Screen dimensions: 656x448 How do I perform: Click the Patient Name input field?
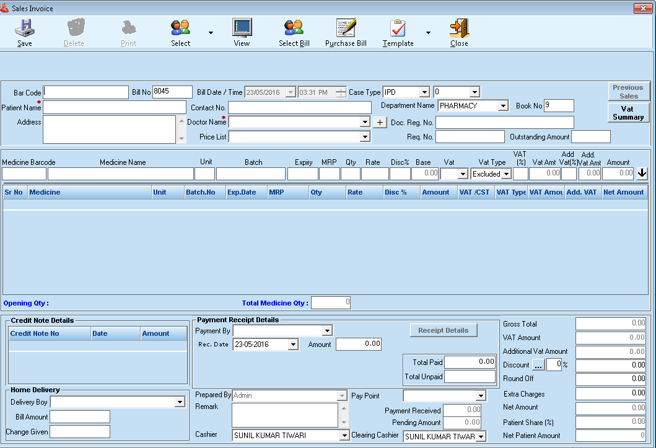[114, 107]
